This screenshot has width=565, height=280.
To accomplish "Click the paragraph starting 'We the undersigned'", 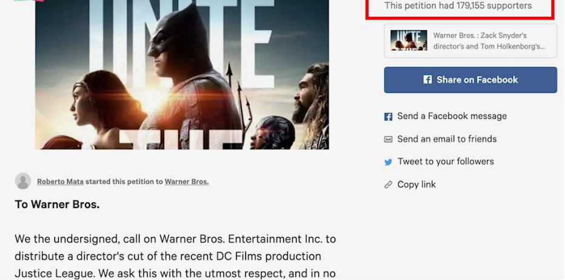I will click(175, 256).
